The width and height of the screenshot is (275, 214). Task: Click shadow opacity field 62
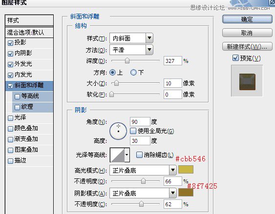[173, 204]
